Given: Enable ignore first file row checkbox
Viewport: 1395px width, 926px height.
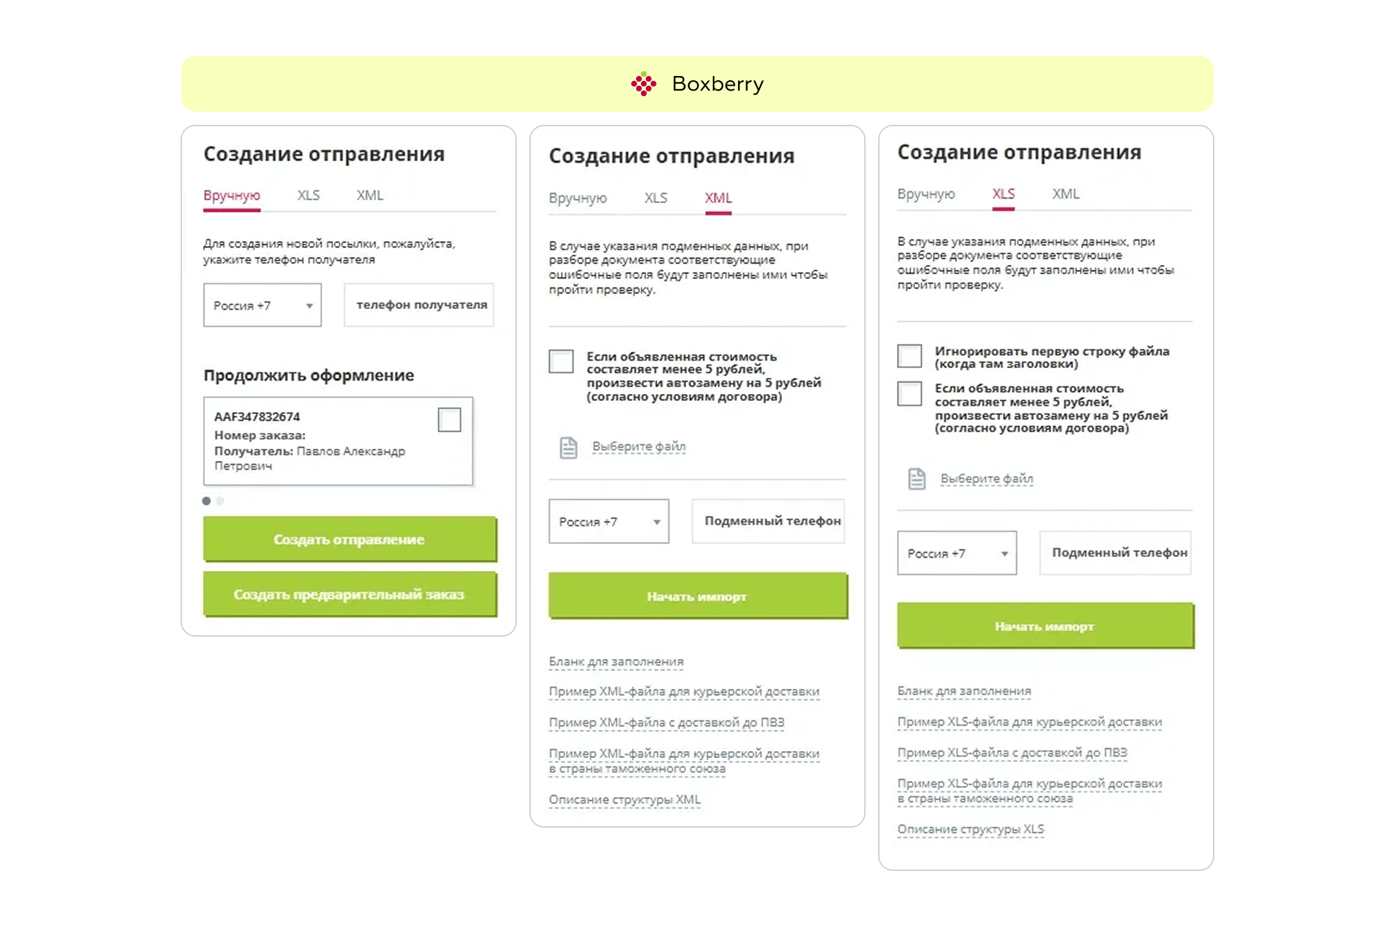Looking at the screenshot, I should coord(910,356).
